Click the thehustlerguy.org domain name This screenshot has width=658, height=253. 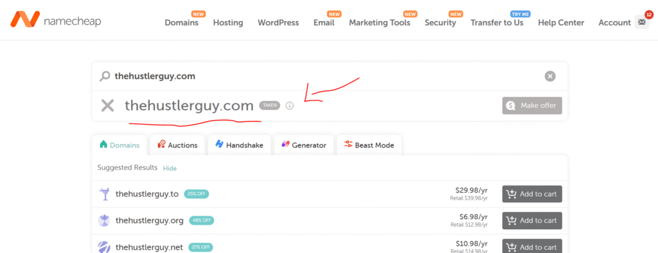point(149,220)
